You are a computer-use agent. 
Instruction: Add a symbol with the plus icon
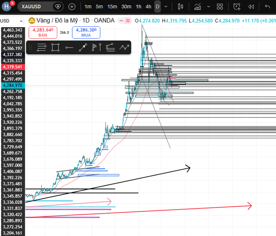pos(72,6)
